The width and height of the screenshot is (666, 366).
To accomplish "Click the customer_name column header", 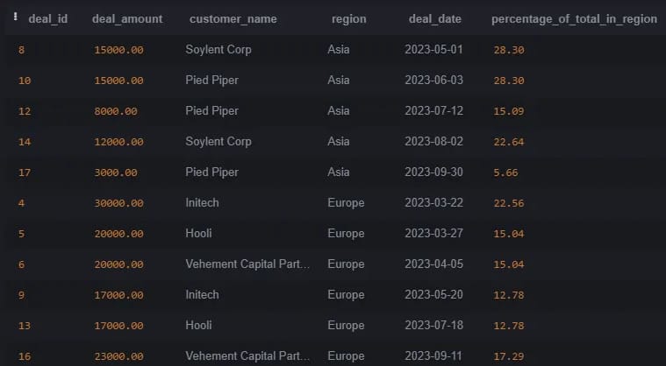I will (x=233, y=19).
